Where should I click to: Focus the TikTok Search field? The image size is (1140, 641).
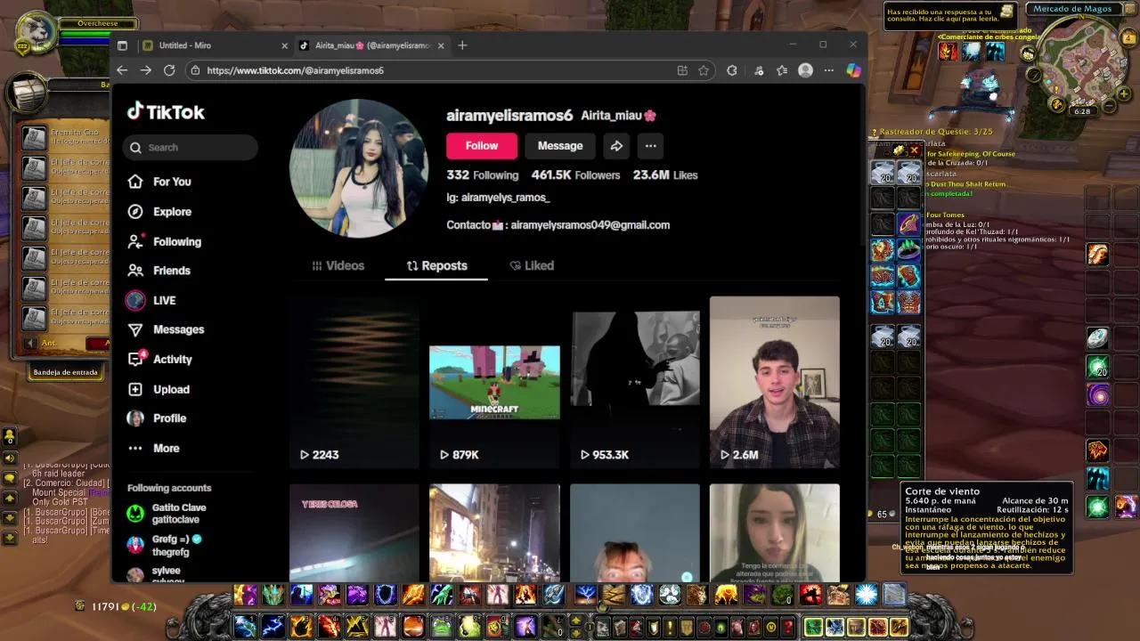(x=191, y=148)
